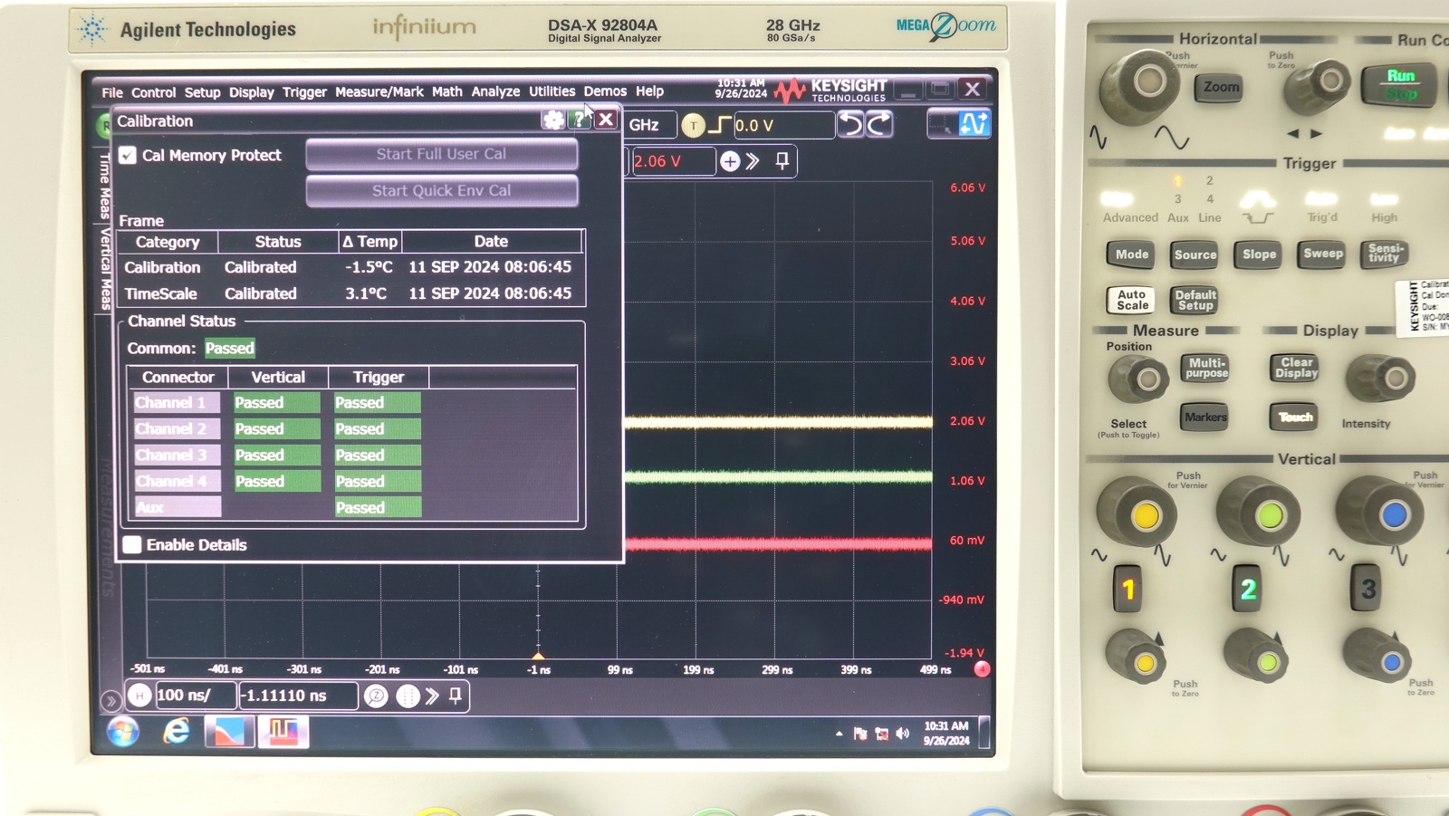Open the Math menu
The height and width of the screenshot is (816, 1449).
pos(446,91)
